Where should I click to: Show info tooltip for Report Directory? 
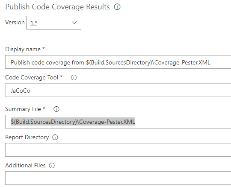55,137
